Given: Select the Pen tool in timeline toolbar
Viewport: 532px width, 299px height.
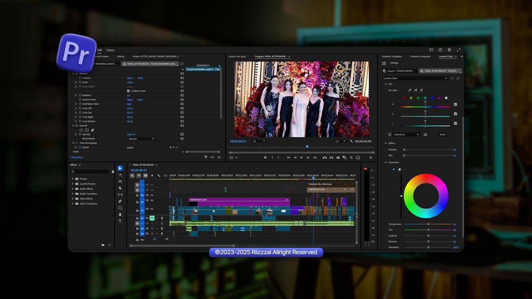Looking at the screenshot, I should coord(120,201).
